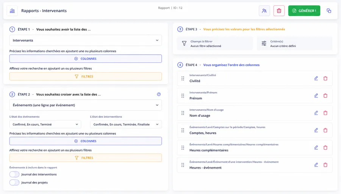Click the chart icon beside Rapports title
Viewport: 341px width, 194px height.
(x=12, y=11)
